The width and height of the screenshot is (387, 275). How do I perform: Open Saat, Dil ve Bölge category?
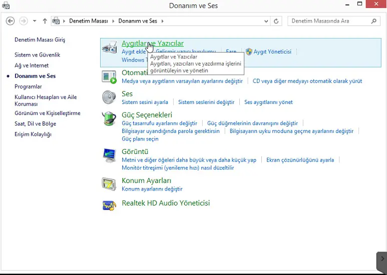35,123
